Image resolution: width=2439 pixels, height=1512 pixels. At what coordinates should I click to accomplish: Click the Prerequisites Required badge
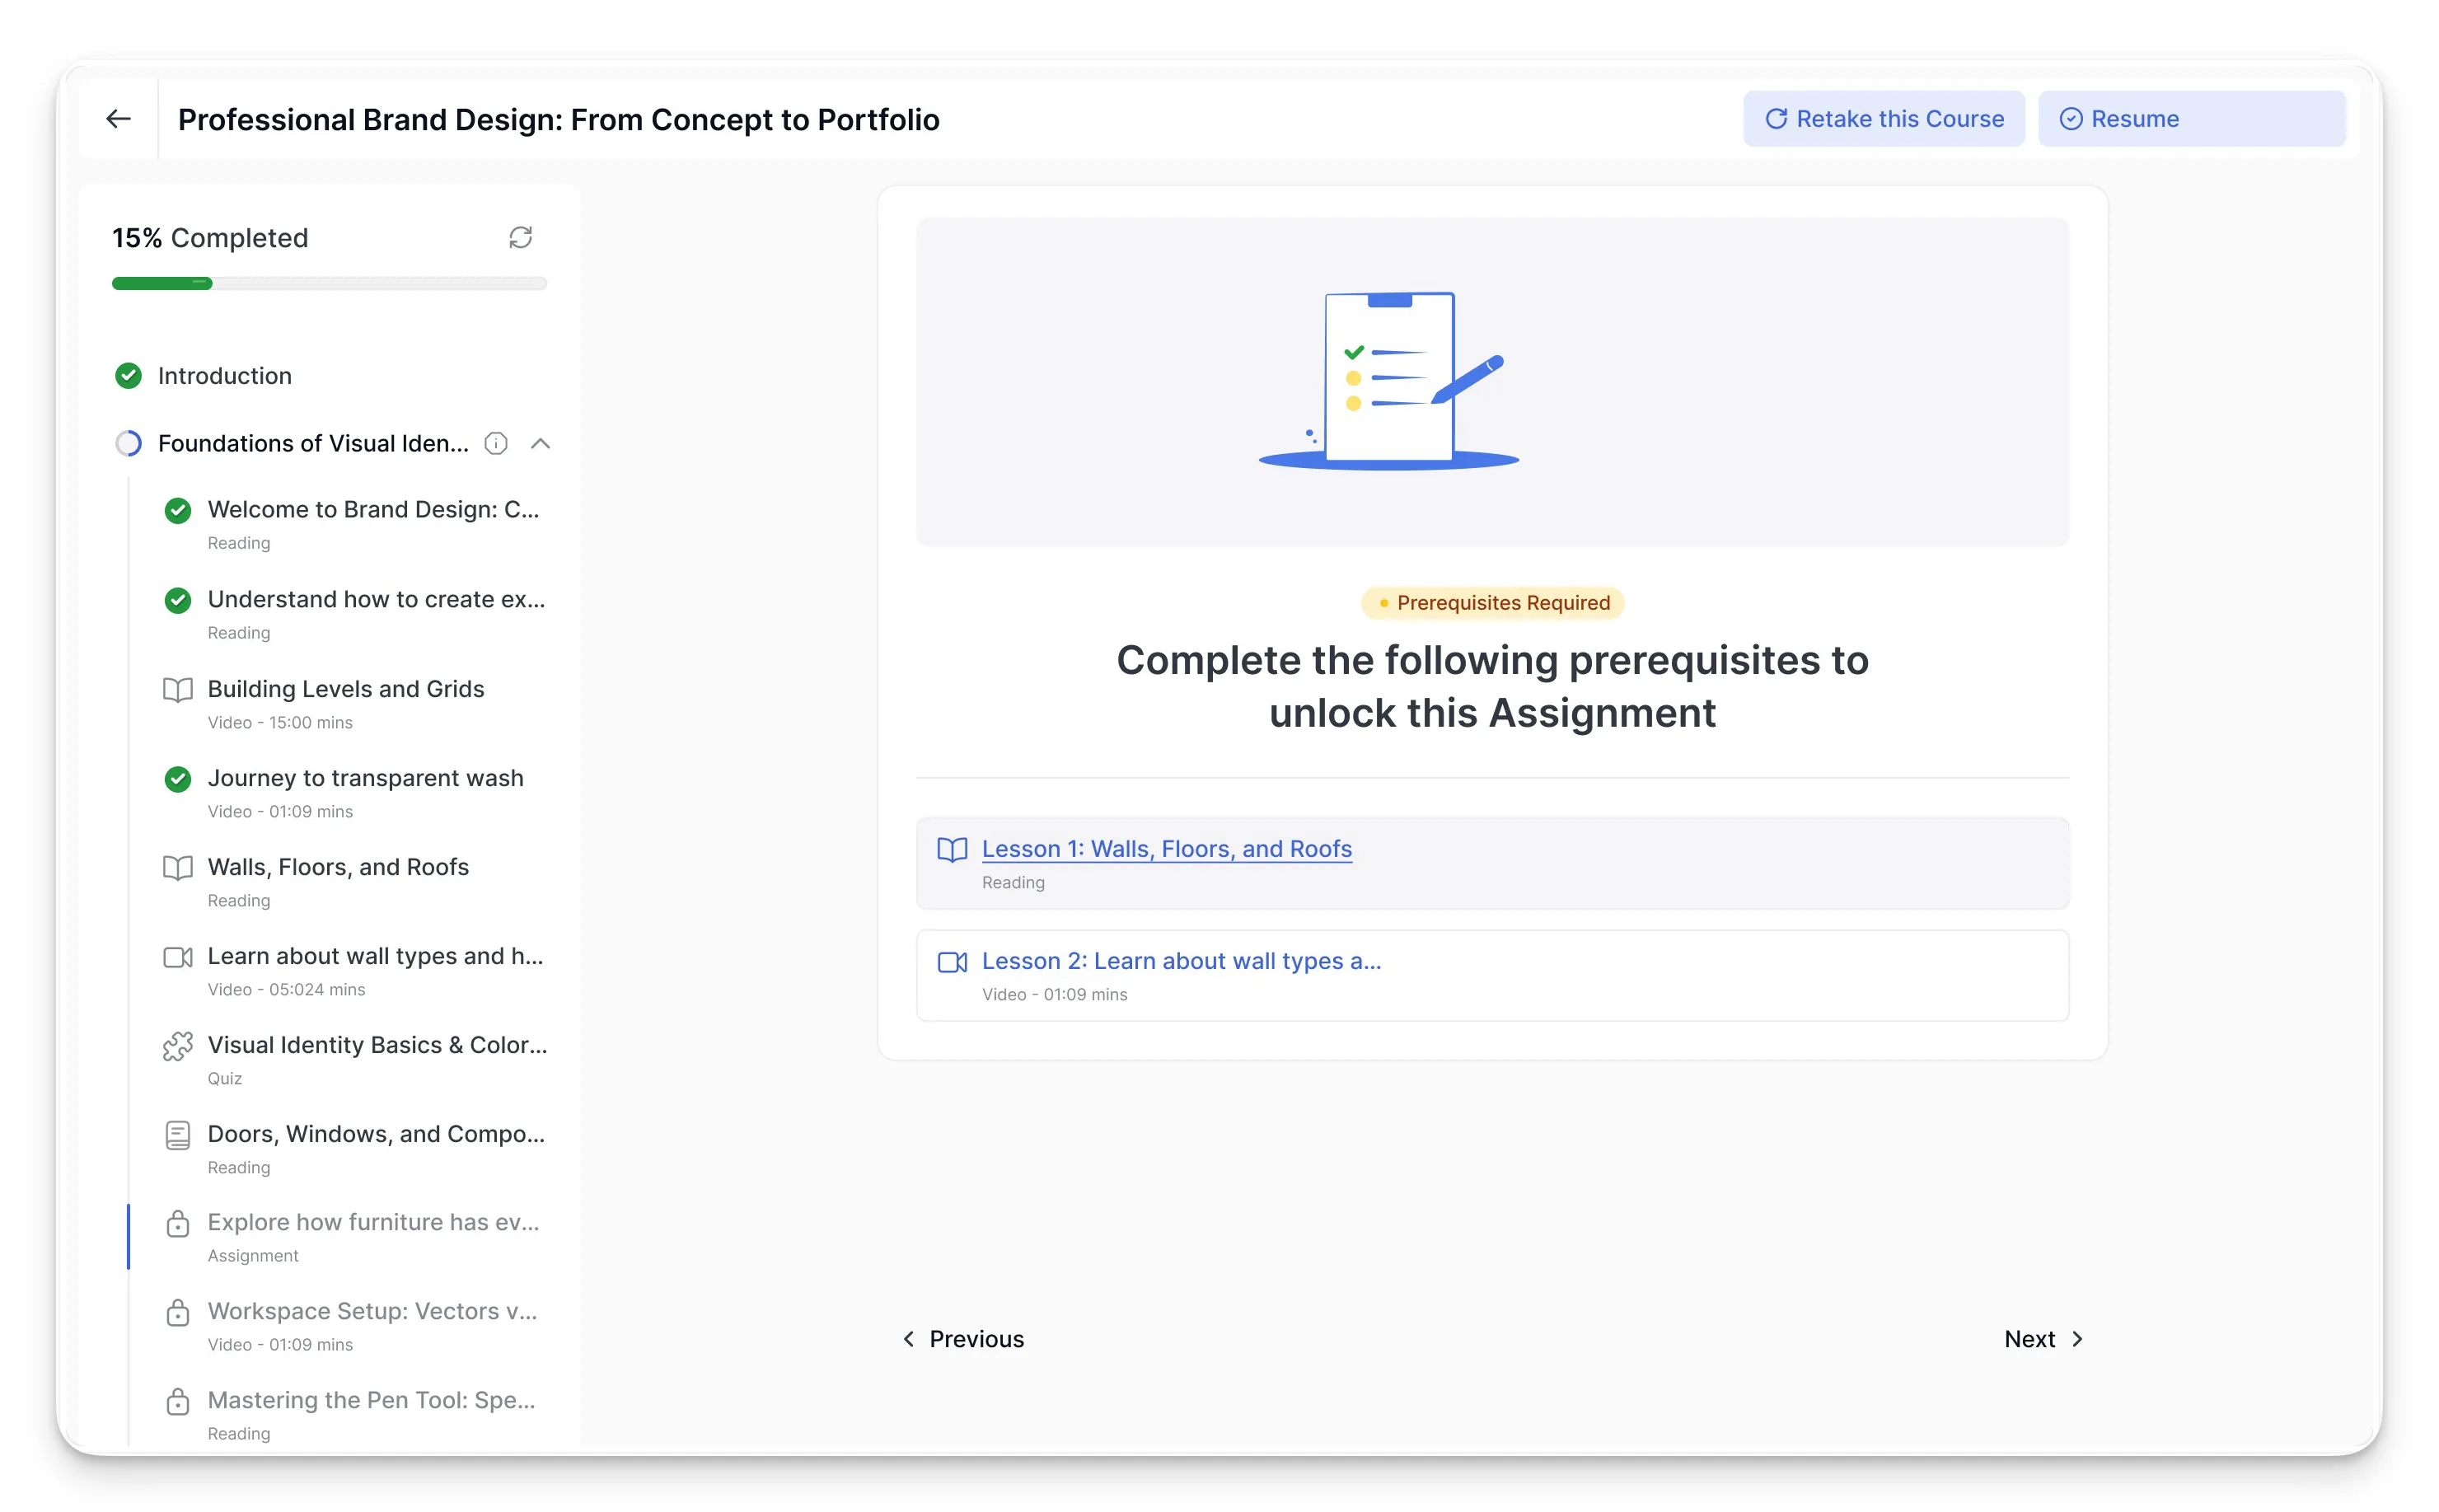(x=1492, y=603)
